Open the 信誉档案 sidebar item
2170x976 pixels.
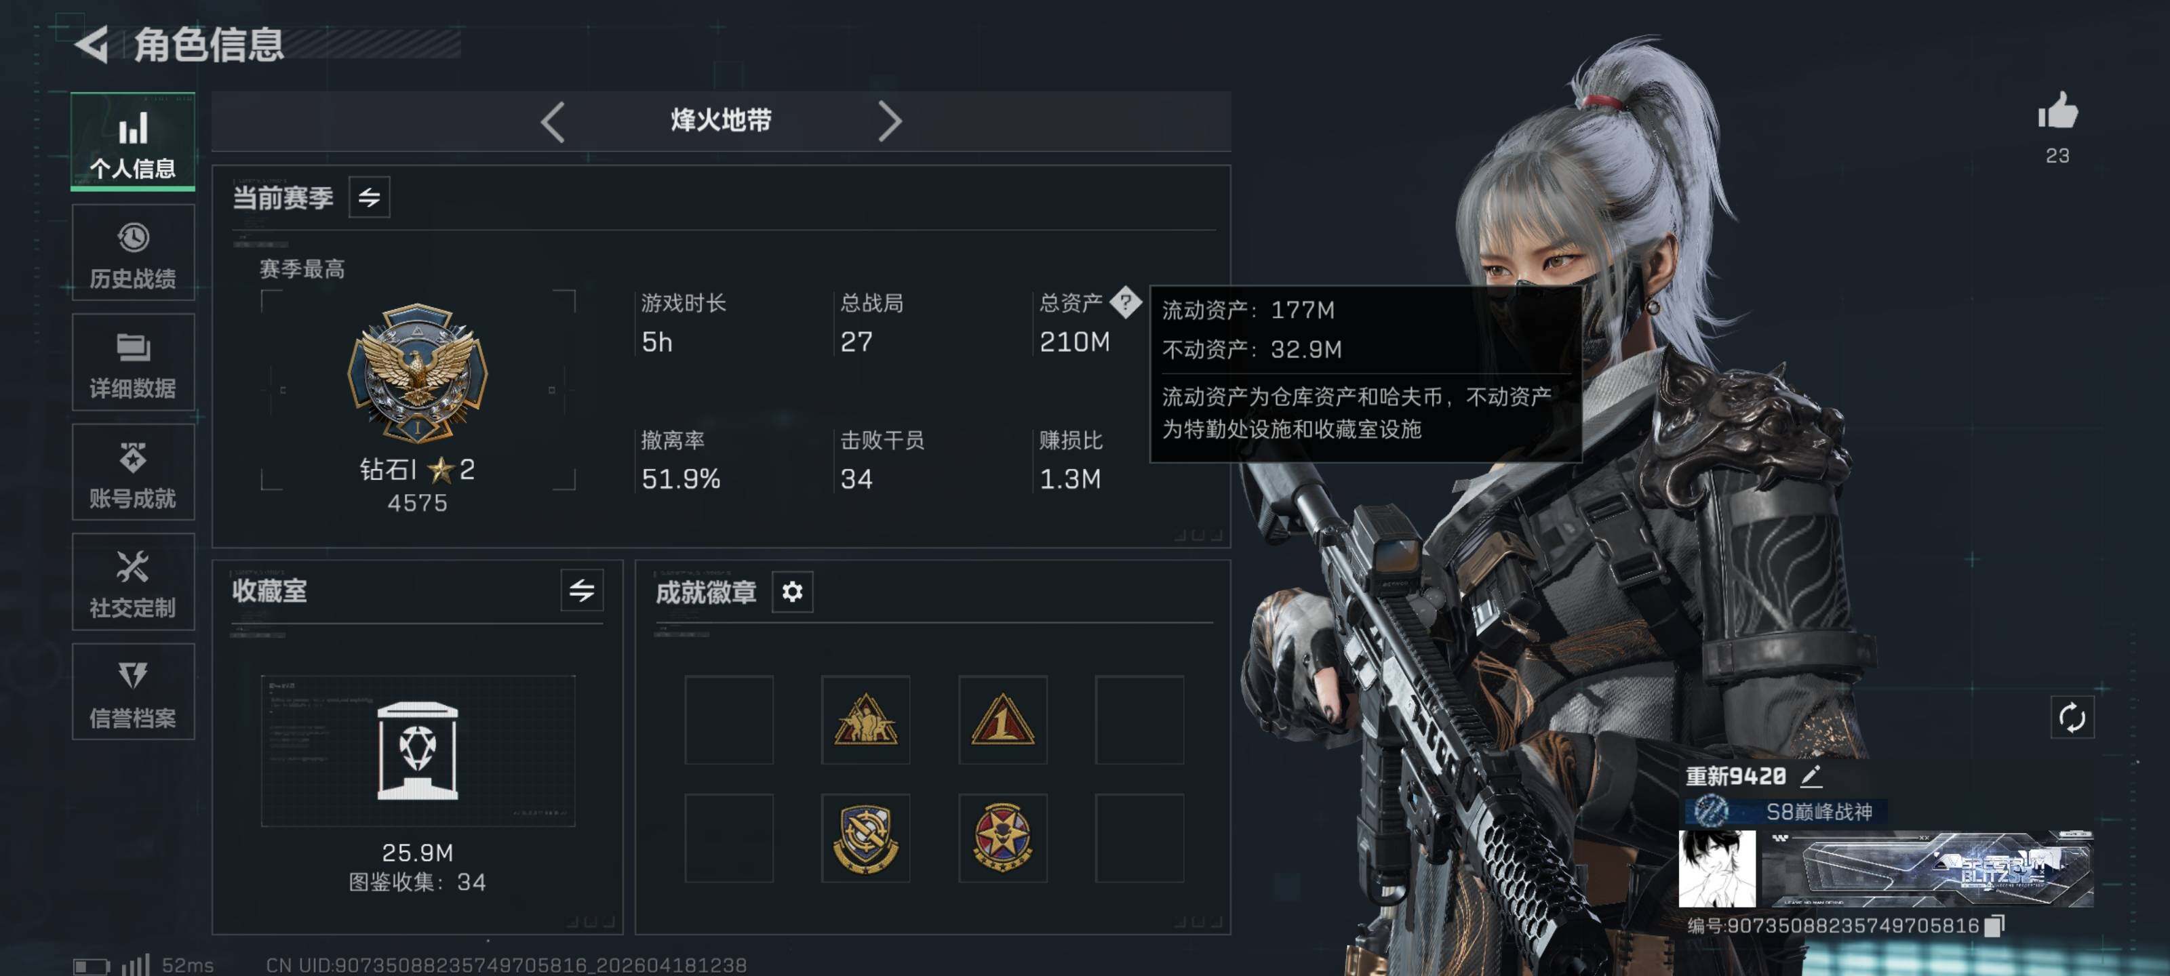coord(133,691)
